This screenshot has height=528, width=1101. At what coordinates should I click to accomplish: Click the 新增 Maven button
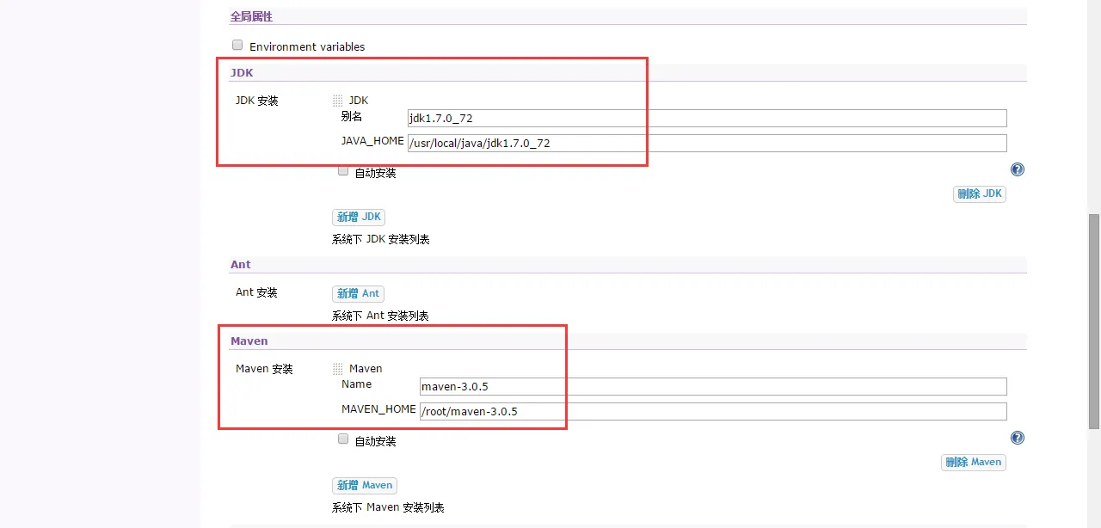365,486
